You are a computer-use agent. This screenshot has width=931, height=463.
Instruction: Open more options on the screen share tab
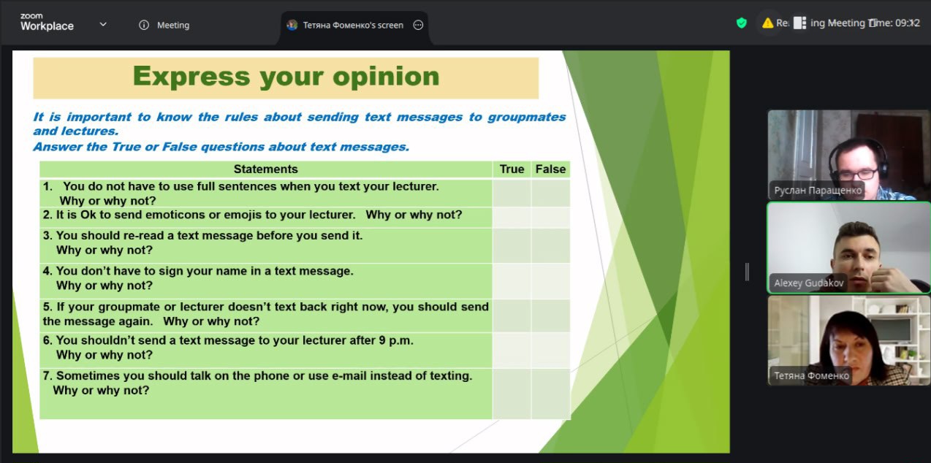point(418,25)
